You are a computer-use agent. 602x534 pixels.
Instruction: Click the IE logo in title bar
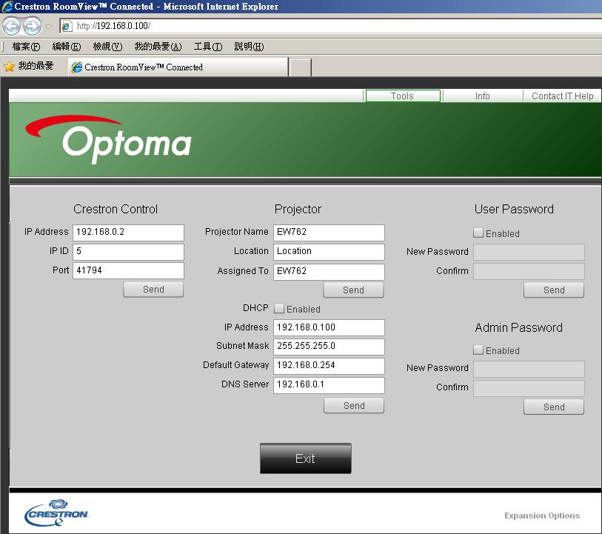[7, 7]
